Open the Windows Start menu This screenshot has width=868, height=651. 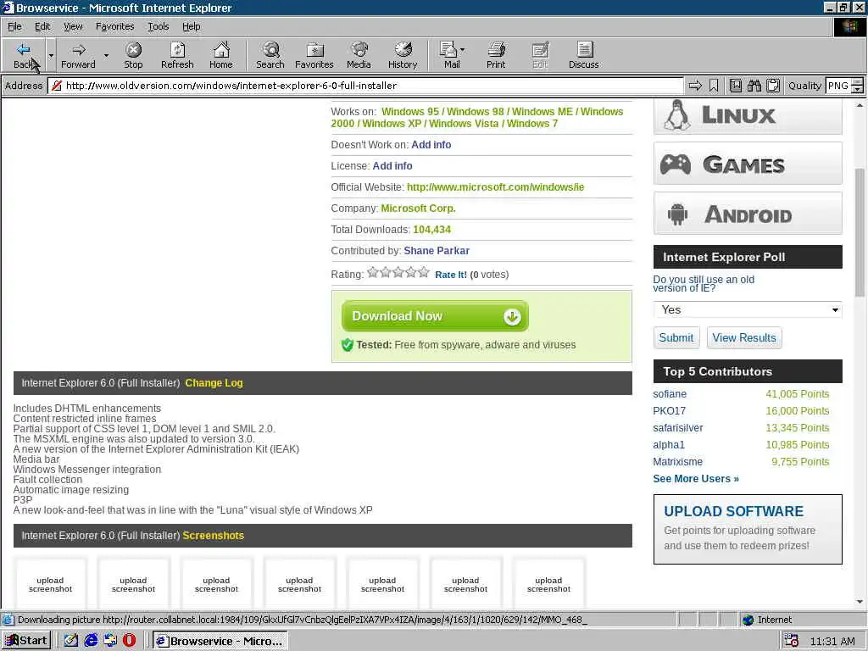pos(26,641)
